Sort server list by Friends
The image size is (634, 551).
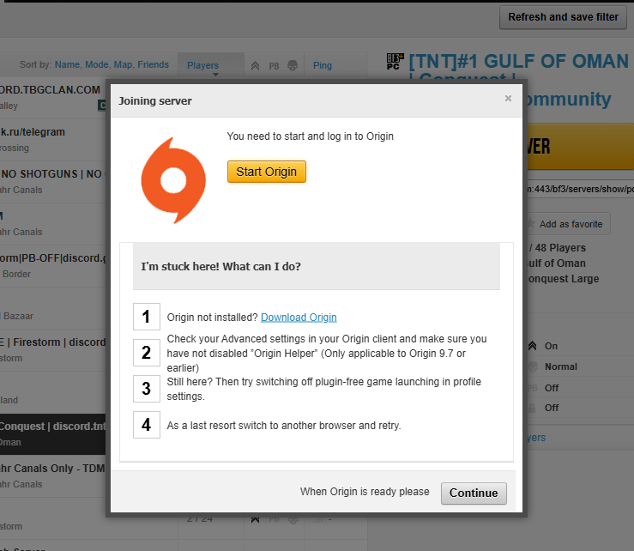point(153,64)
